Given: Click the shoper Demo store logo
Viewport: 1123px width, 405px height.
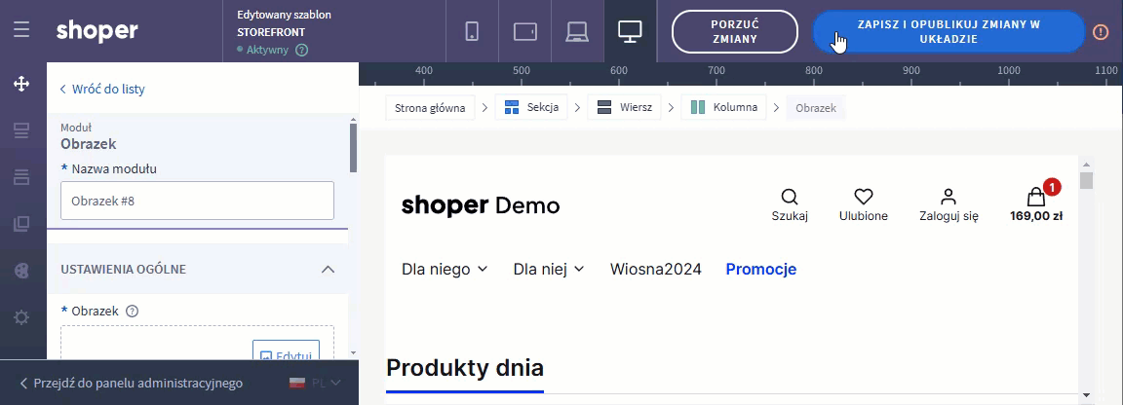Looking at the screenshot, I should (x=481, y=206).
